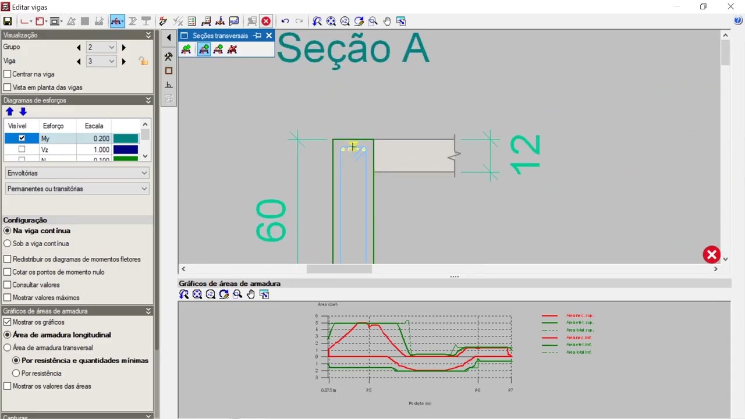Undo the last action

coord(285,21)
